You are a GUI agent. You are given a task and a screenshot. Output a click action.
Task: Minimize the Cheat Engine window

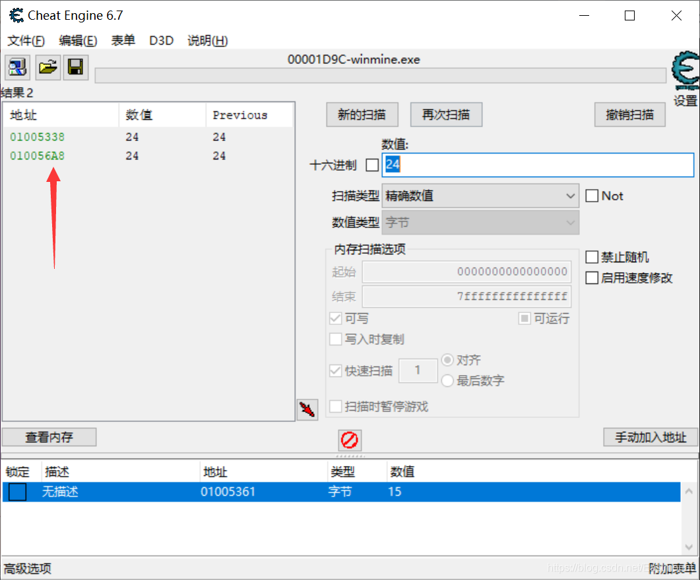[584, 16]
